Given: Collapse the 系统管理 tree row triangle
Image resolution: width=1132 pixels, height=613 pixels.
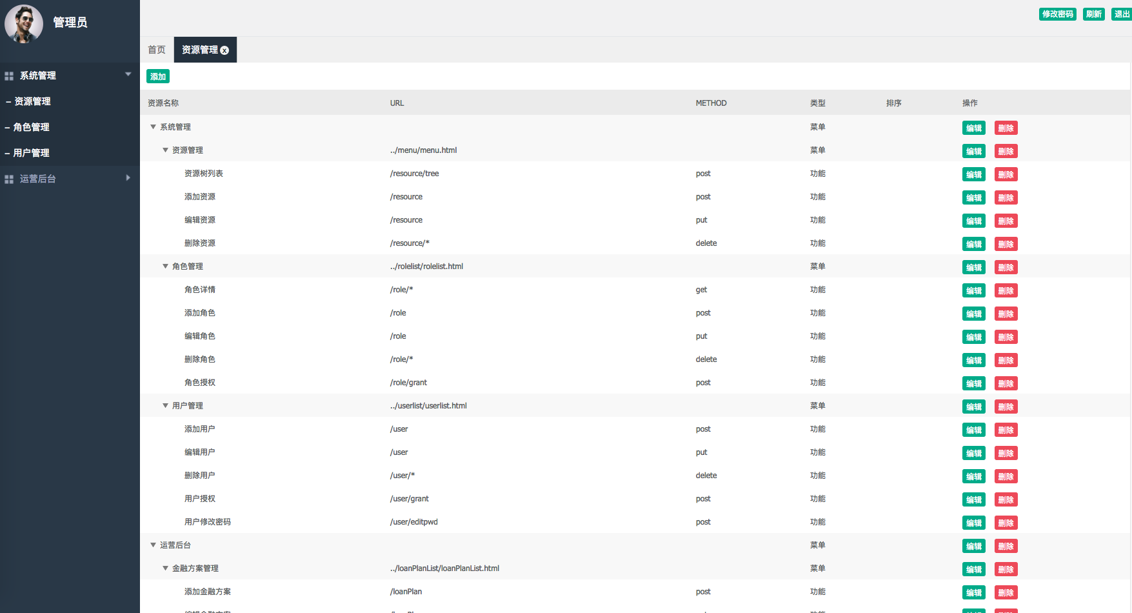Looking at the screenshot, I should pos(154,127).
